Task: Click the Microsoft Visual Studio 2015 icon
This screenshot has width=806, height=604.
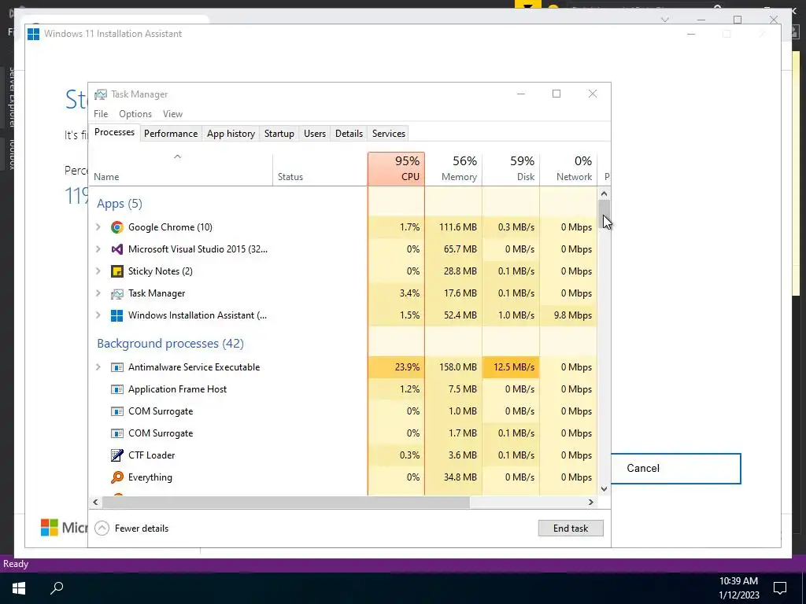Action: point(117,249)
